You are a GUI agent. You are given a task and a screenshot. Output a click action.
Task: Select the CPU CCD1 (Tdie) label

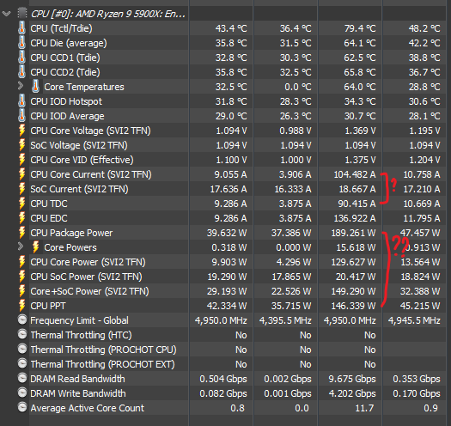(65, 58)
